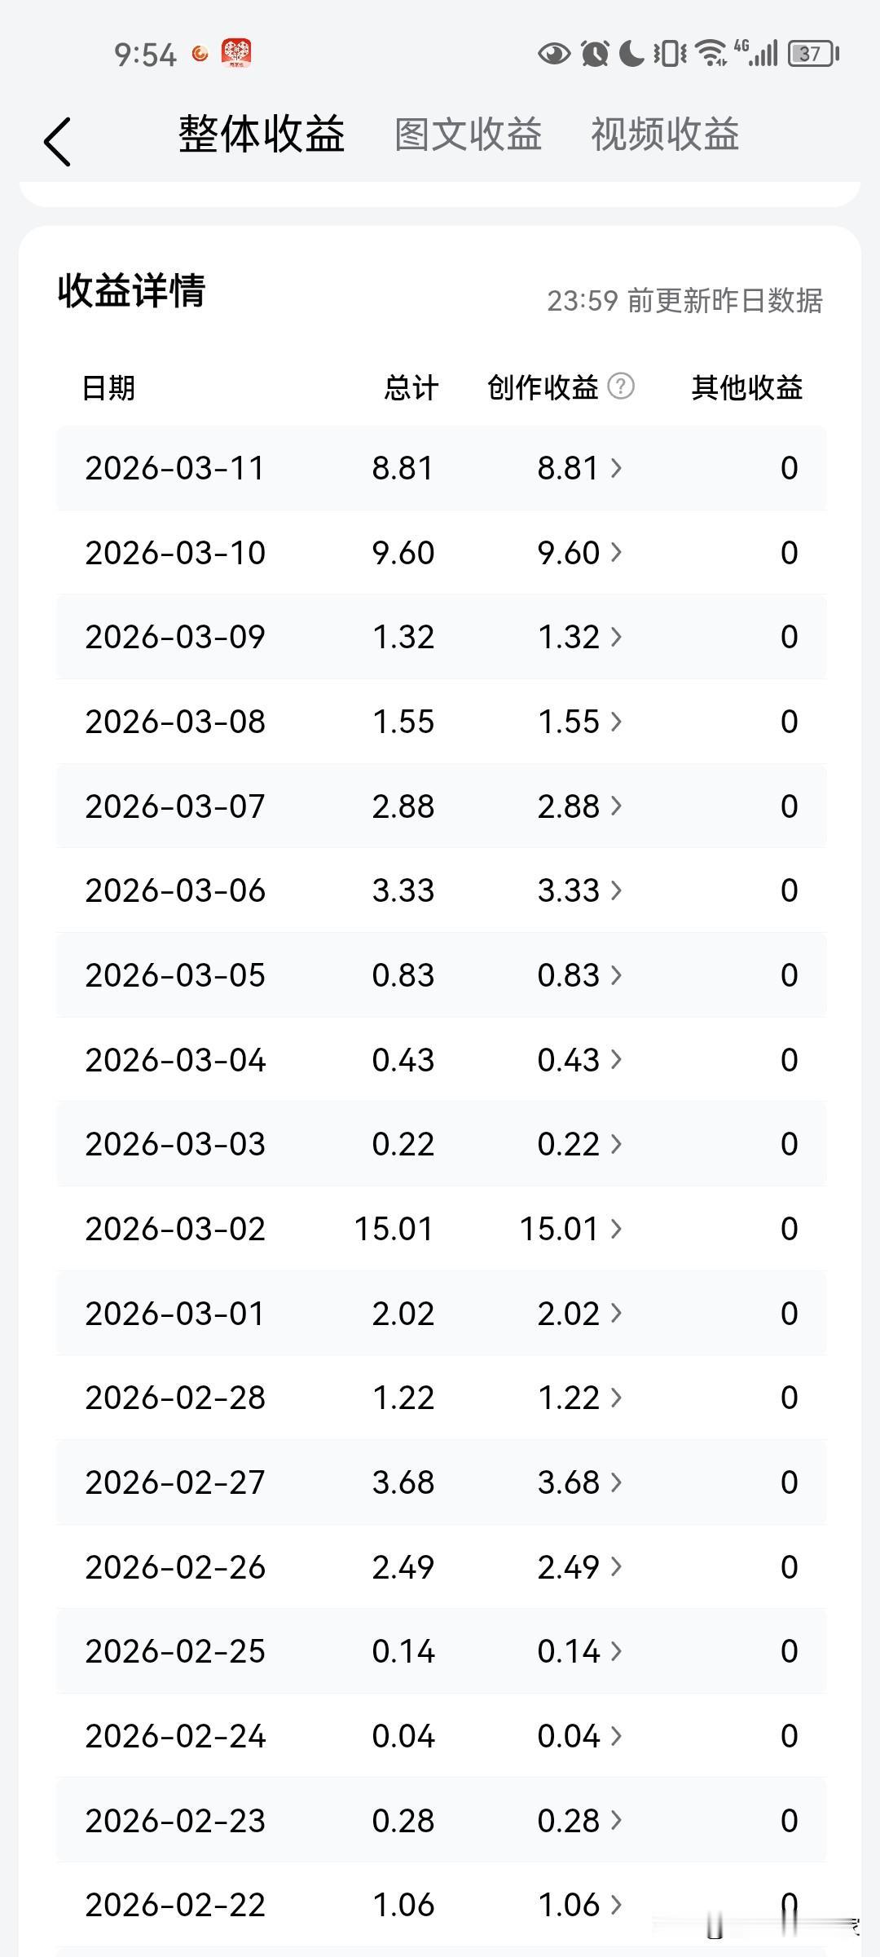Image resolution: width=880 pixels, height=1957 pixels.
Task: Tap the red app notification icon
Action: 236,53
